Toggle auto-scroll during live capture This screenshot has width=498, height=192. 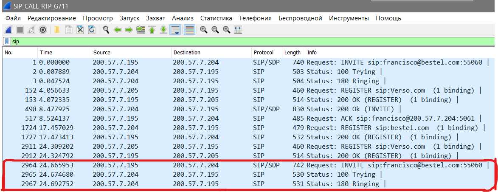pos(175,30)
